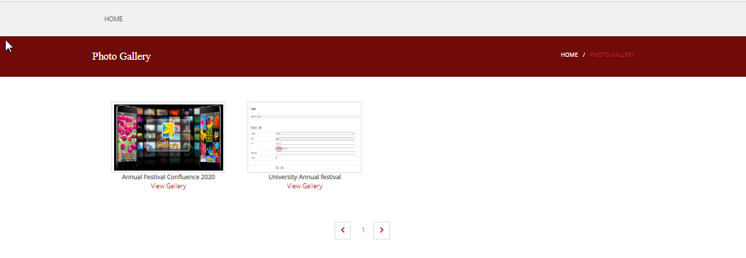This screenshot has width=746, height=258.
Task: Go to the next gallery page arrow
Action: [382, 230]
